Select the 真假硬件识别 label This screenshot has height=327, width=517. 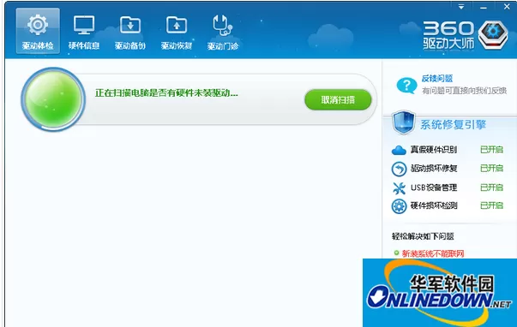434,150
